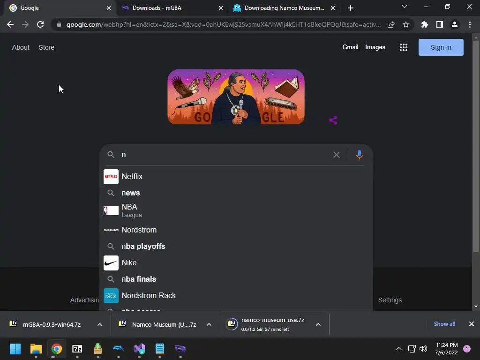Expand options for Namco Museum (U....7z download
The image size is (480, 360).
[209, 324]
